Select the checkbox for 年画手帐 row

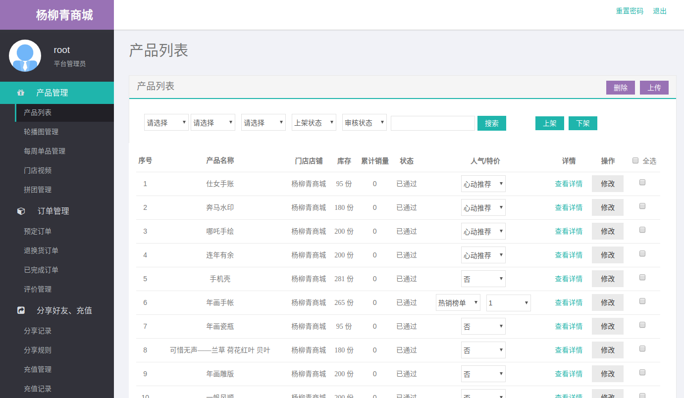642,301
